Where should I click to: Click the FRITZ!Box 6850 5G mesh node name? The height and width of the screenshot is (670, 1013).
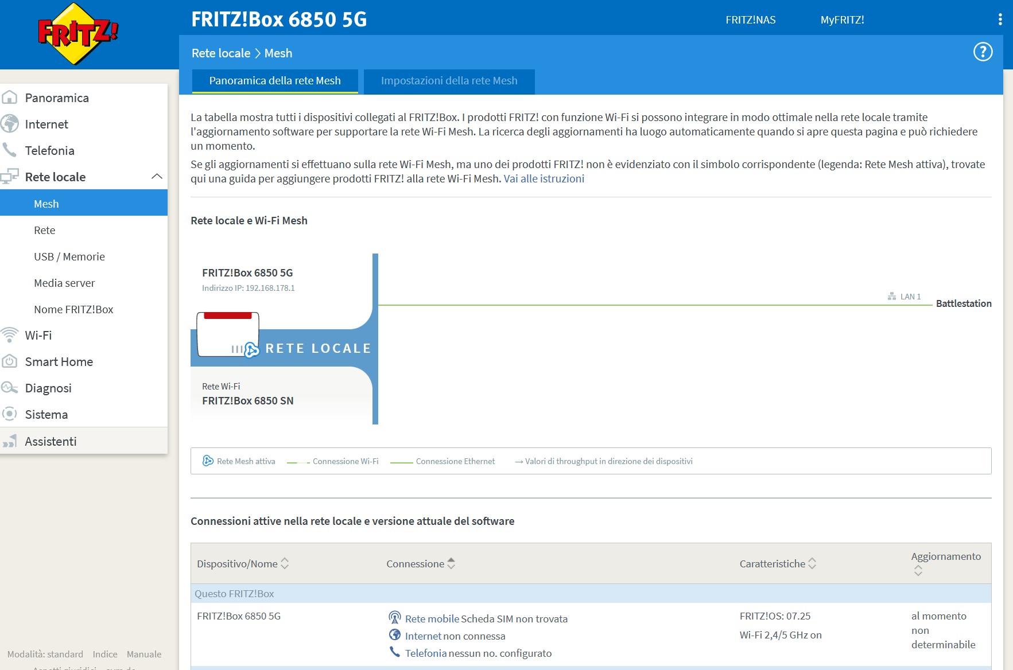tap(247, 272)
